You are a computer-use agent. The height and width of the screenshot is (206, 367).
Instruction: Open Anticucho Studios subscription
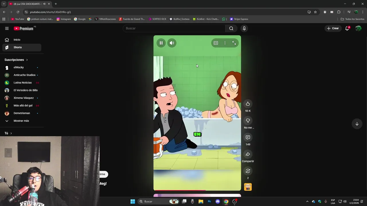tap(22, 75)
